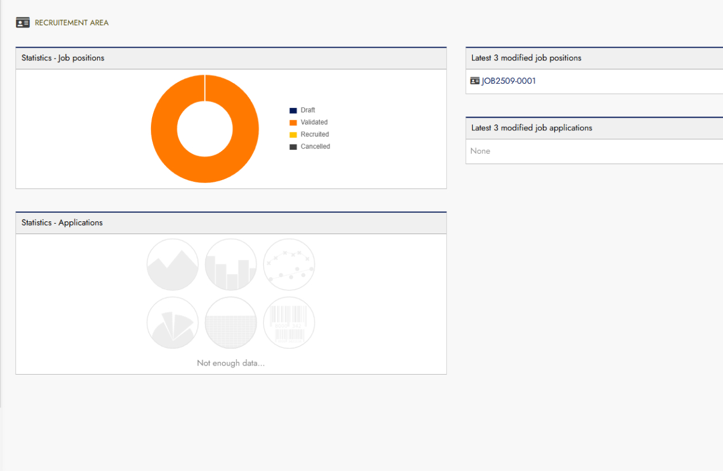Click the Latest 3 modified job positions header
The image size is (723, 471).
526,58
